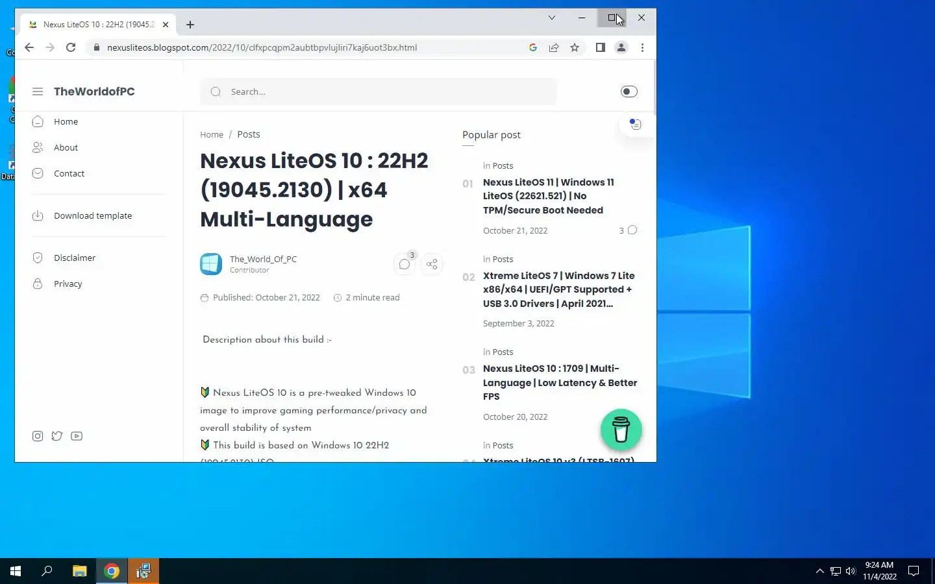
Task: Toggle dark mode switch
Action: click(x=629, y=91)
